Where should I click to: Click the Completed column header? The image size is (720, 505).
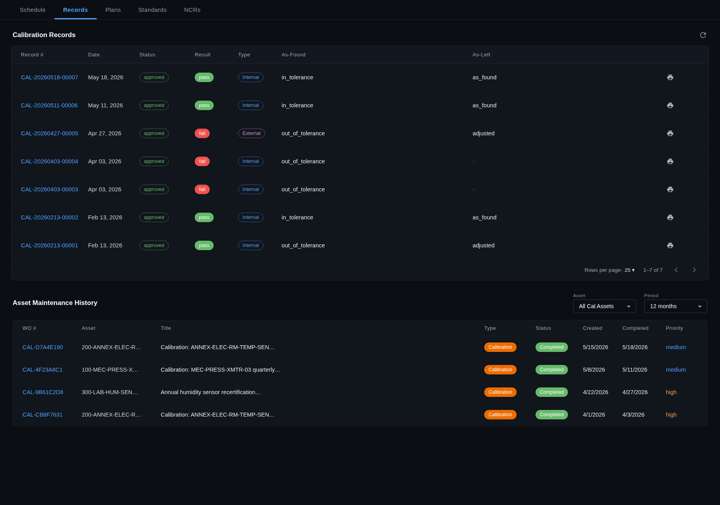click(635, 328)
